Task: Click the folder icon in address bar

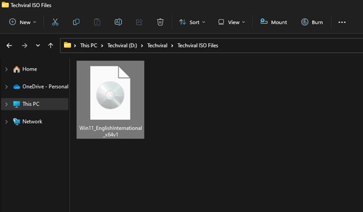Action: (x=67, y=45)
